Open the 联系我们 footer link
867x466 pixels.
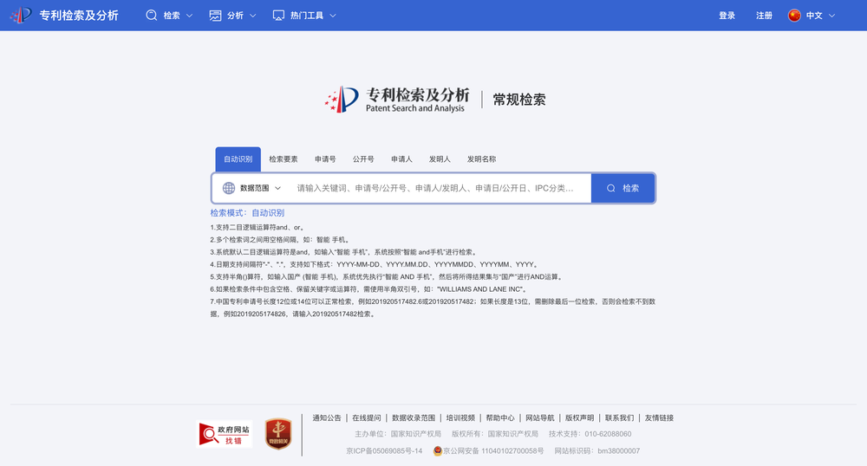coord(619,418)
